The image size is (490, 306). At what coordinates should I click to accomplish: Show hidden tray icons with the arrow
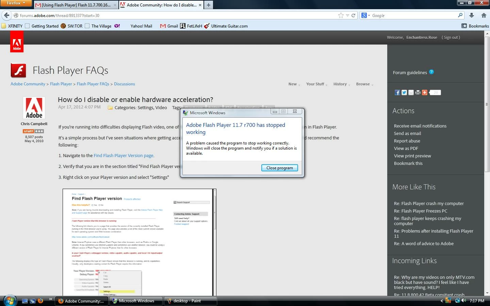tap(442, 301)
